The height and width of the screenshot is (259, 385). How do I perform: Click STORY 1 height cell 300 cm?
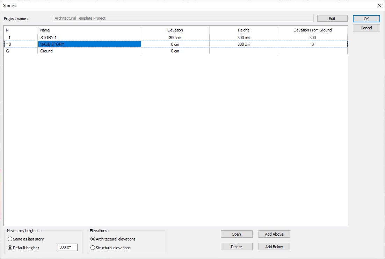tap(244, 38)
